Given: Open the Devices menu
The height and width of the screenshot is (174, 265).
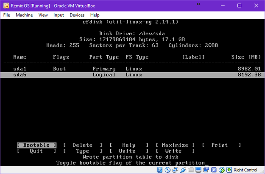Looking at the screenshot, I should (x=77, y=15).
